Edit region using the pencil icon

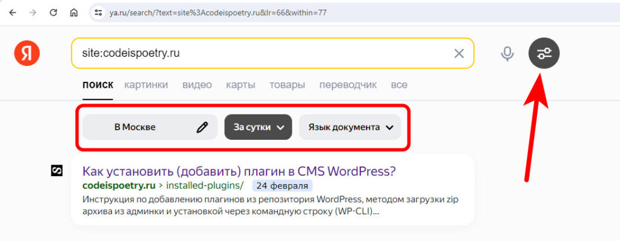[202, 127]
